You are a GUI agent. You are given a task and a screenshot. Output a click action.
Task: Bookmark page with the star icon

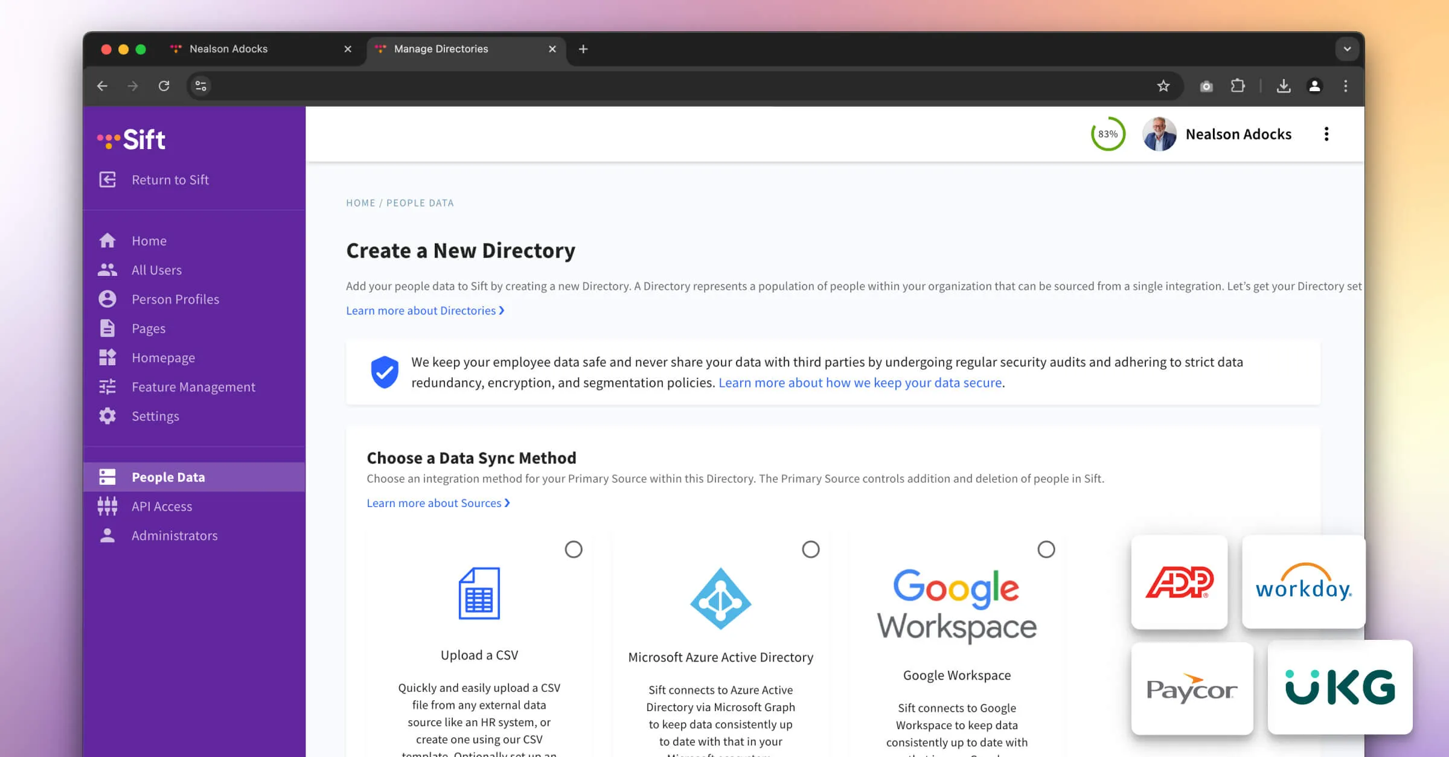pos(1163,86)
